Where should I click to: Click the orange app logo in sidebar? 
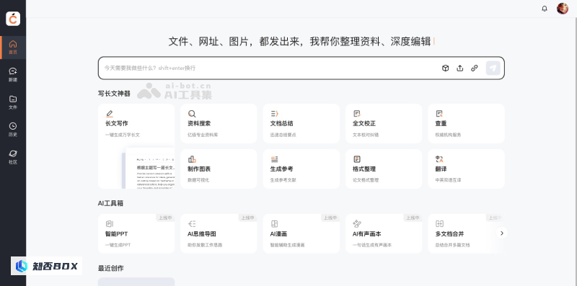[13, 19]
